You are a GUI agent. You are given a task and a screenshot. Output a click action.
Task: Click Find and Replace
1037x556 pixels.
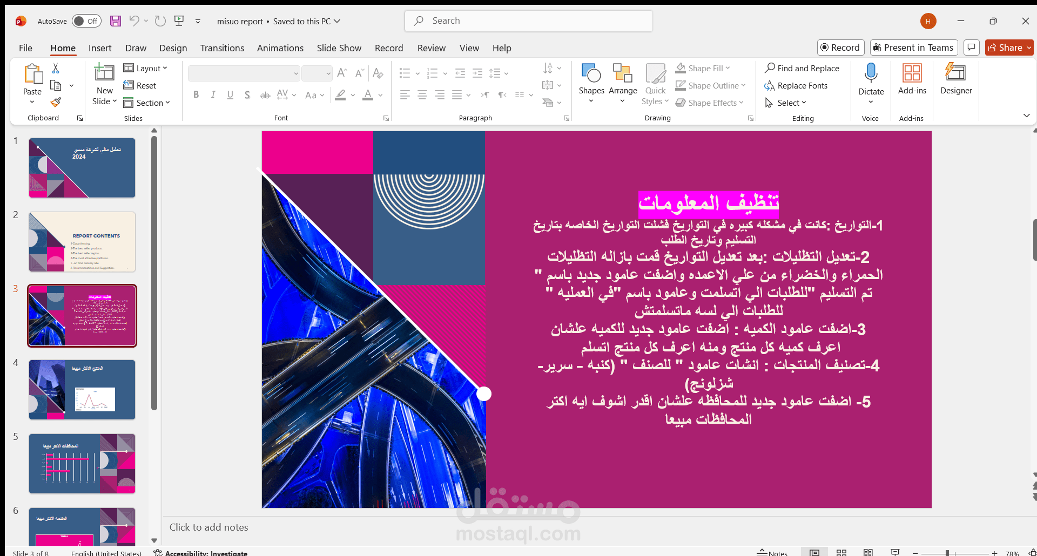click(x=802, y=68)
